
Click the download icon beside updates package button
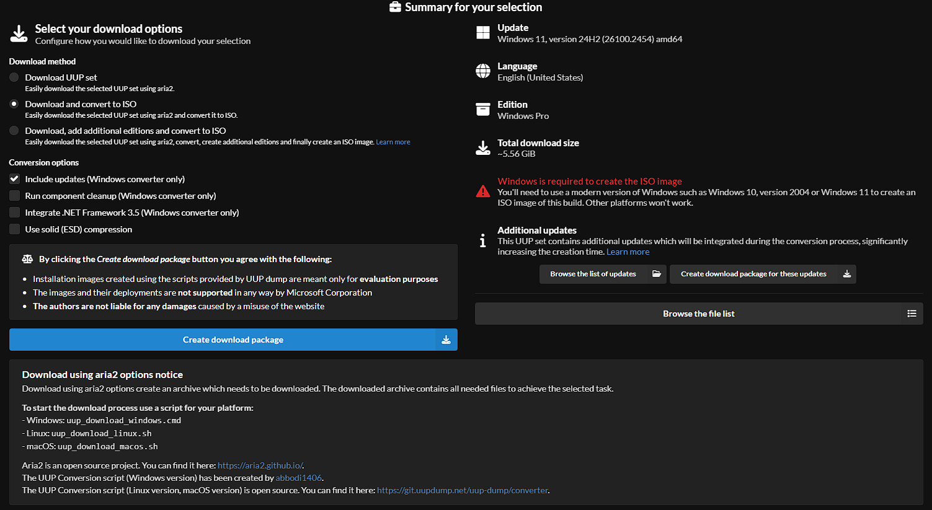(x=846, y=274)
